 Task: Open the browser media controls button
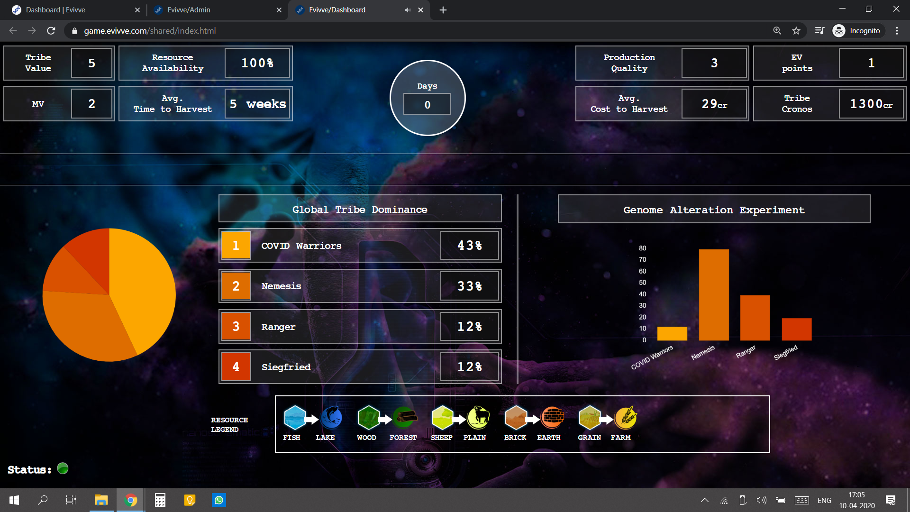click(x=819, y=31)
